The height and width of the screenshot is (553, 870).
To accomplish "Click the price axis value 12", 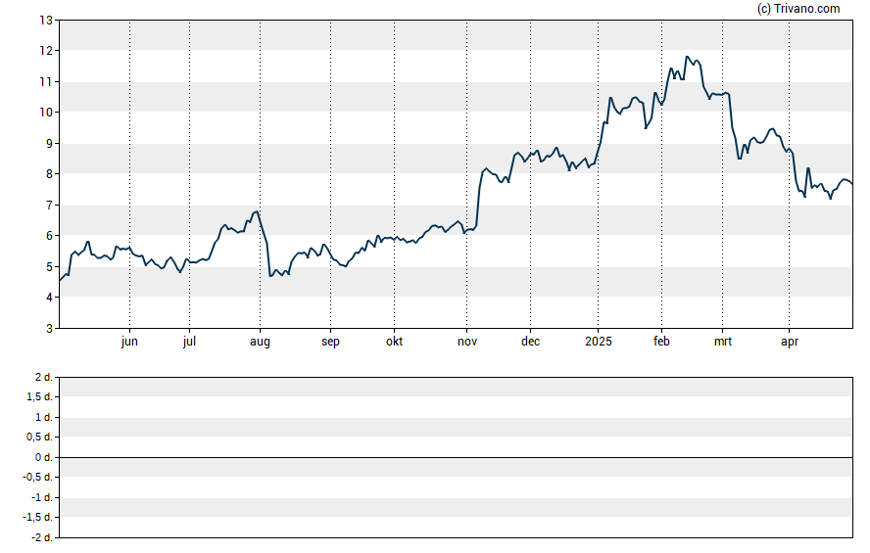I will tap(46, 51).
